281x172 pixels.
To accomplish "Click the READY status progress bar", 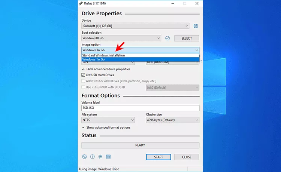I will (x=140, y=145).
